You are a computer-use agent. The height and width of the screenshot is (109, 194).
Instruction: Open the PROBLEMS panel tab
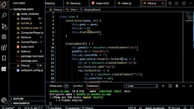pos(59,86)
